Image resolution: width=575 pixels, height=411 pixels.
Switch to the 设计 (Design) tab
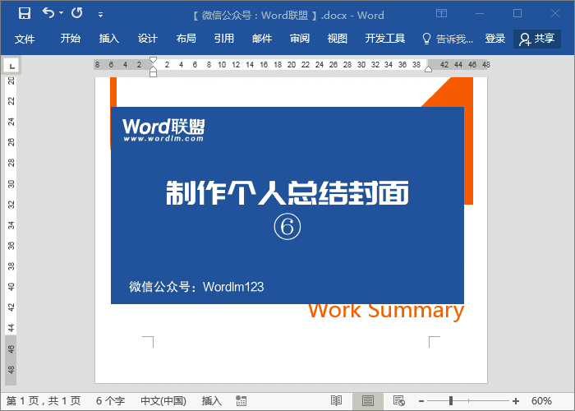pyautogui.click(x=148, y=38)
